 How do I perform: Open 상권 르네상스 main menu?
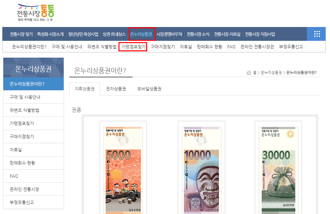point(114,34)
